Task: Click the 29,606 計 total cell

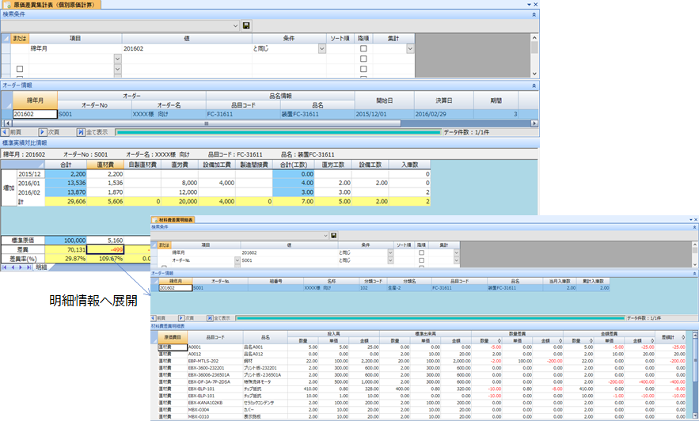Action: (x=66, y=201)
